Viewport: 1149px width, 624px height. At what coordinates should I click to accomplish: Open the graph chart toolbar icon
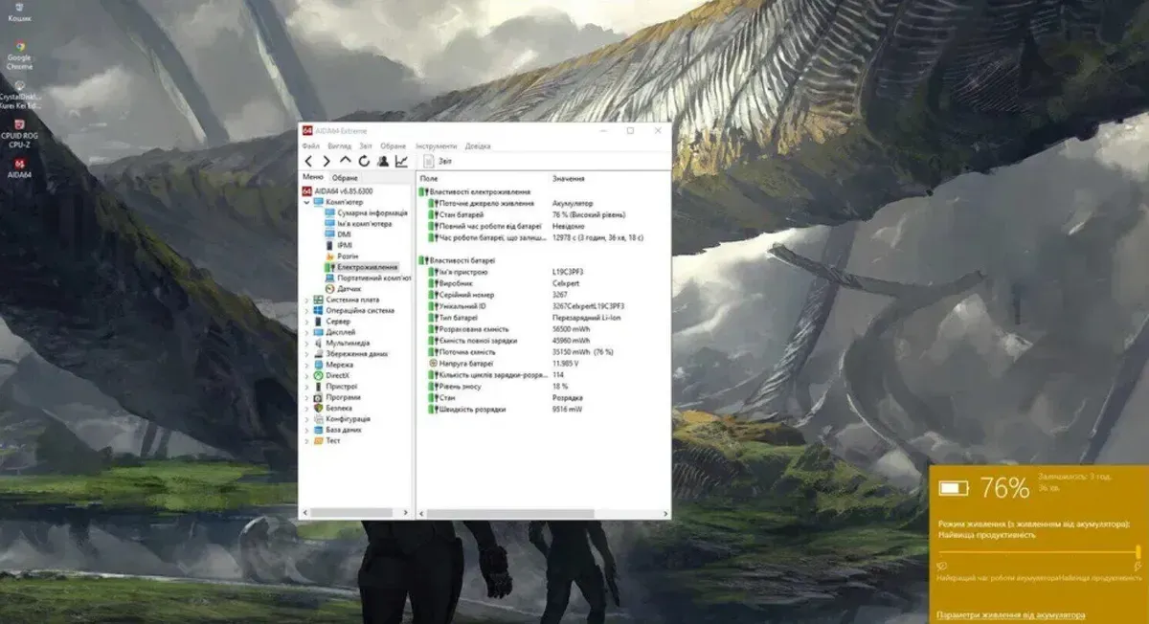pos(401,161)
